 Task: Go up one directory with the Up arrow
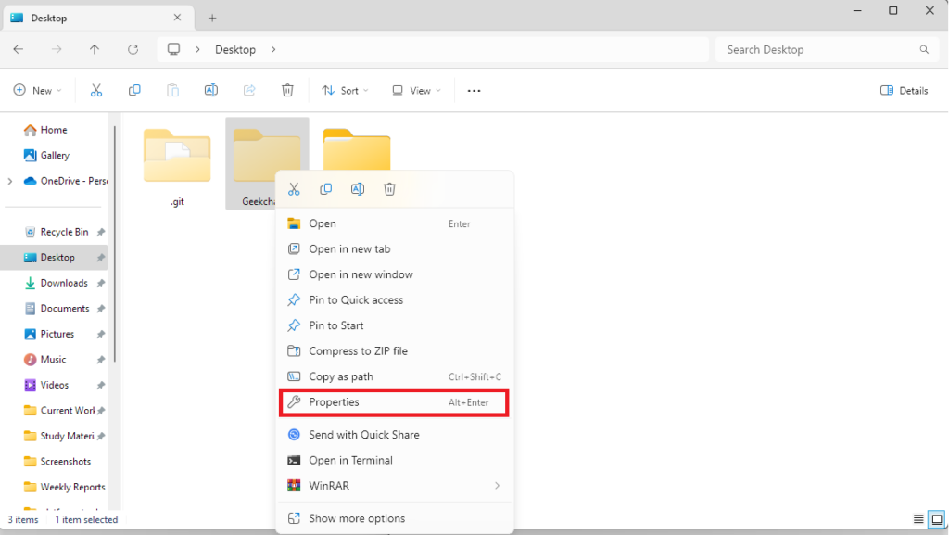point(94,50)
